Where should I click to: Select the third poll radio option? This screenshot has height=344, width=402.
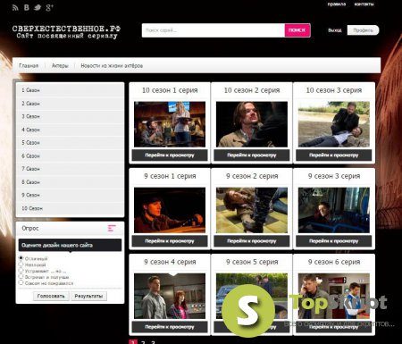coord(21,271)
